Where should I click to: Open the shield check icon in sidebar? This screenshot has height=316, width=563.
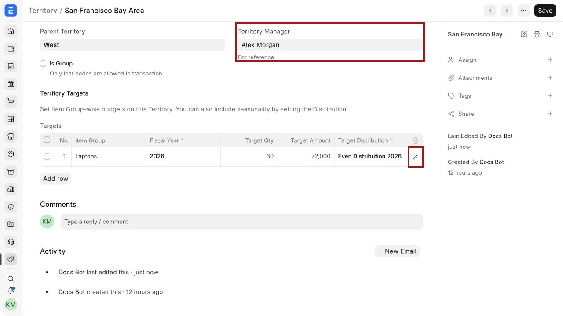coord(11,207)
